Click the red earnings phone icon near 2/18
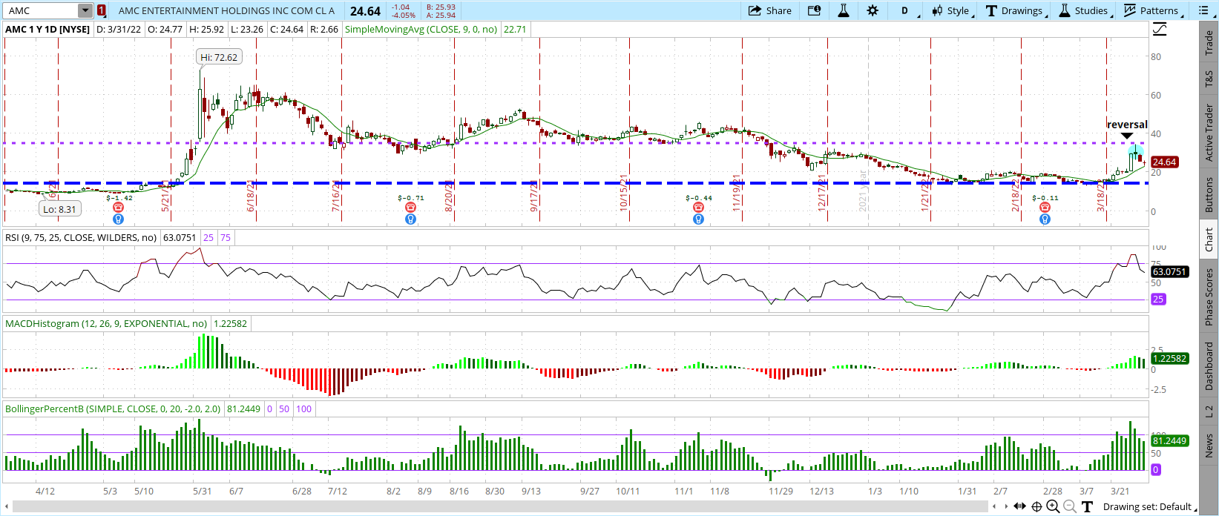Image resolution: width=1219 pixels, height=516 pixels. point(1045,208)
